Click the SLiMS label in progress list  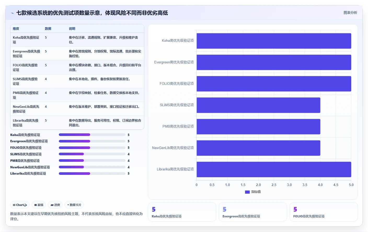click(26, 154)
